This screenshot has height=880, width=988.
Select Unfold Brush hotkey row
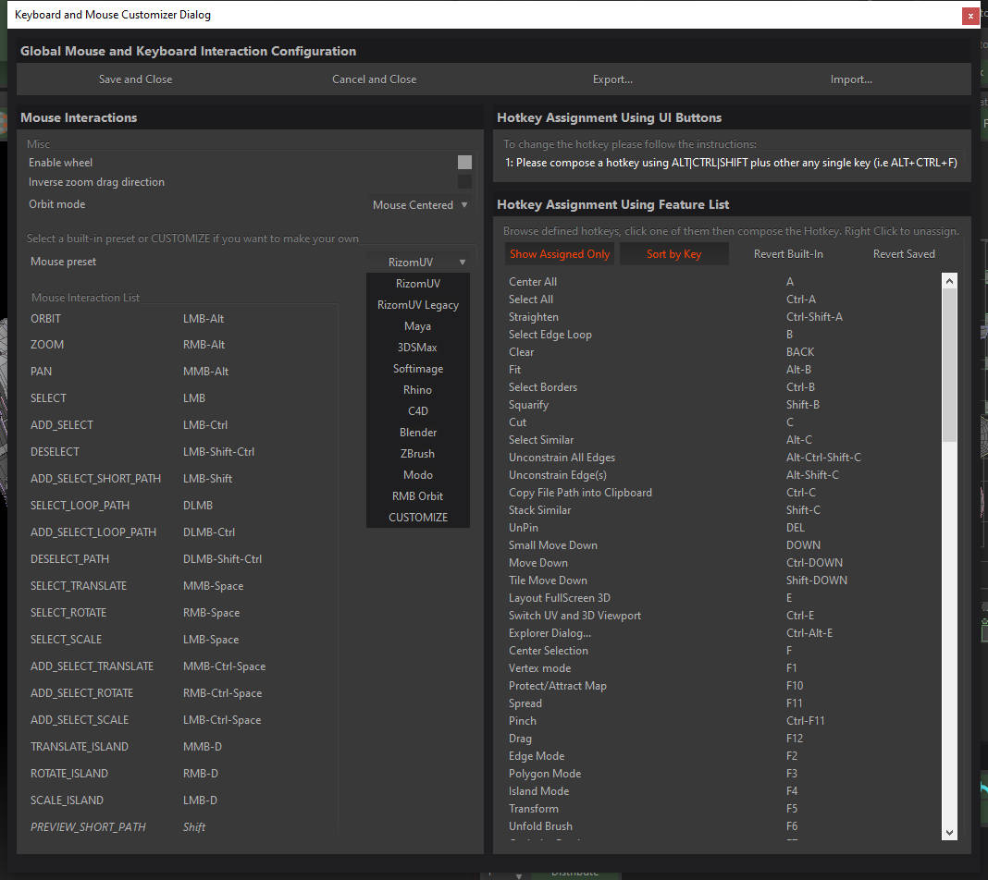click(x=722, y=826)
